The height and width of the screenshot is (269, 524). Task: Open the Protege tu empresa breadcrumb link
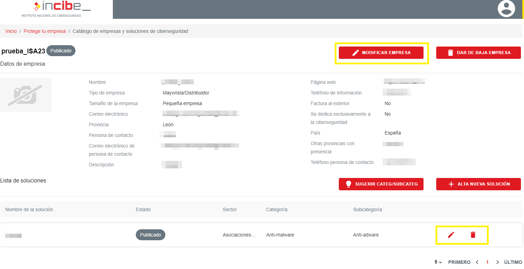pyautogui.click(x=45, y=31)
